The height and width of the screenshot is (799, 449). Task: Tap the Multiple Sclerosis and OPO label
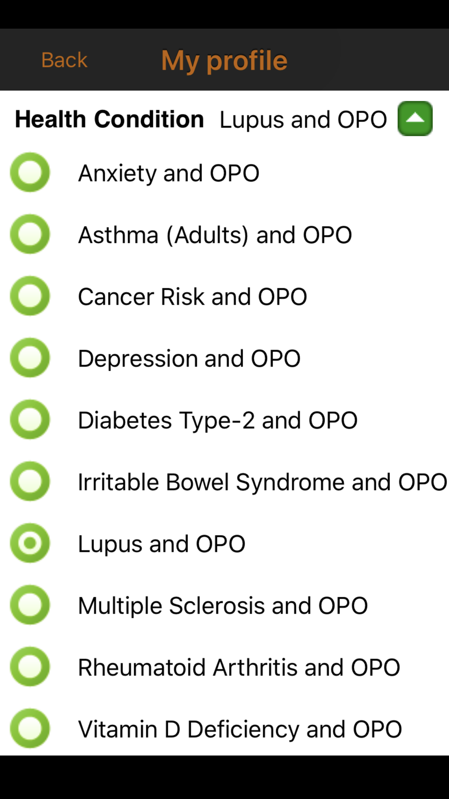coord(223,606)
